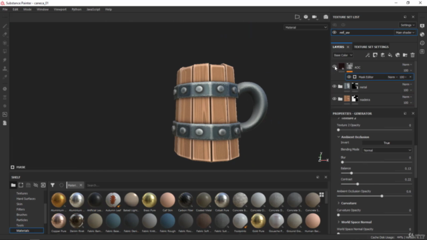Hide the madeira folder layer
Screen dimensions: 427x240
click(x=334, y=99)
